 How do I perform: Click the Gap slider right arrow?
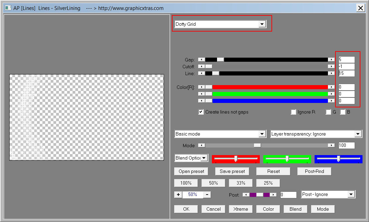331,60
